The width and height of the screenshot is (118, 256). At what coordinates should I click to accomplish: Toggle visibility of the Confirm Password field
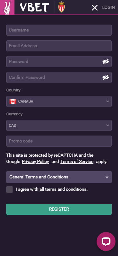click(106, 77)
